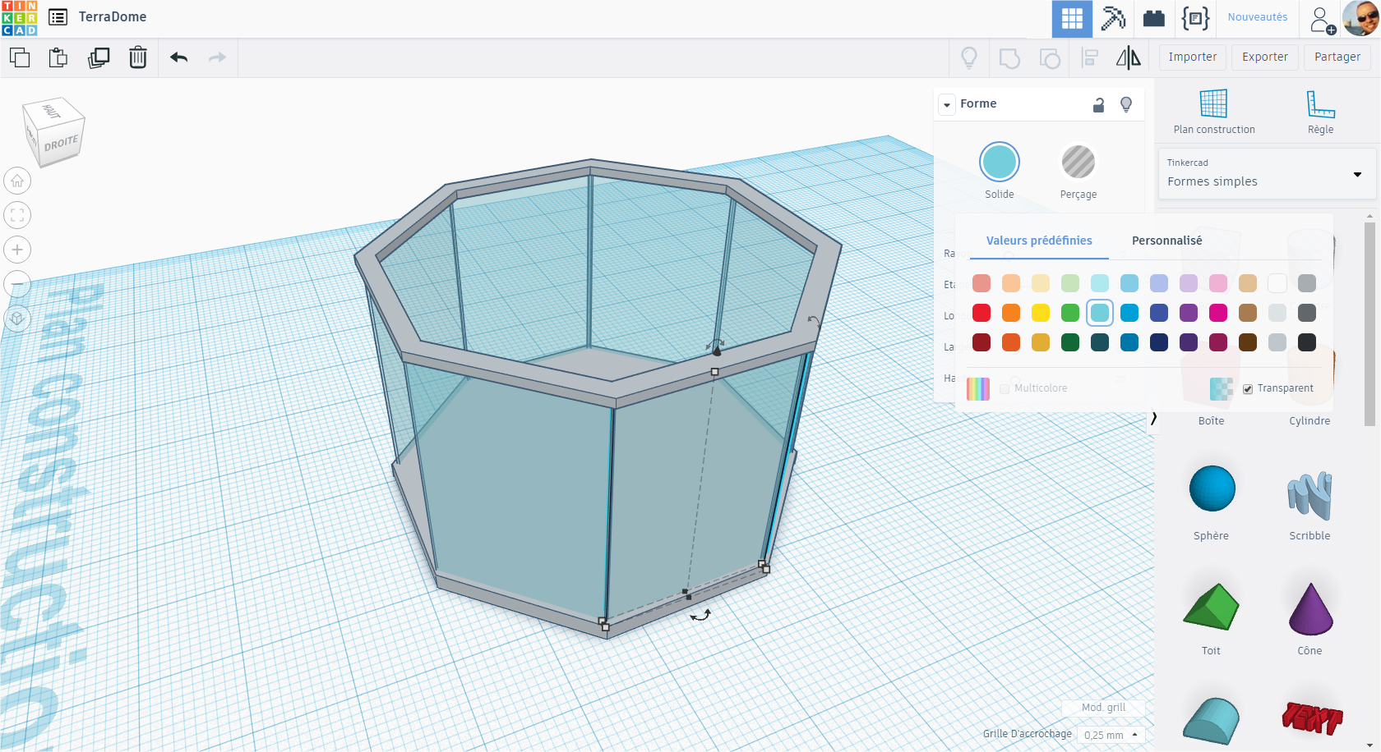Viewport: 1381px width, 752px height.
Task: Open the Blocks pickaxe mode
Action: point(1113,18)
